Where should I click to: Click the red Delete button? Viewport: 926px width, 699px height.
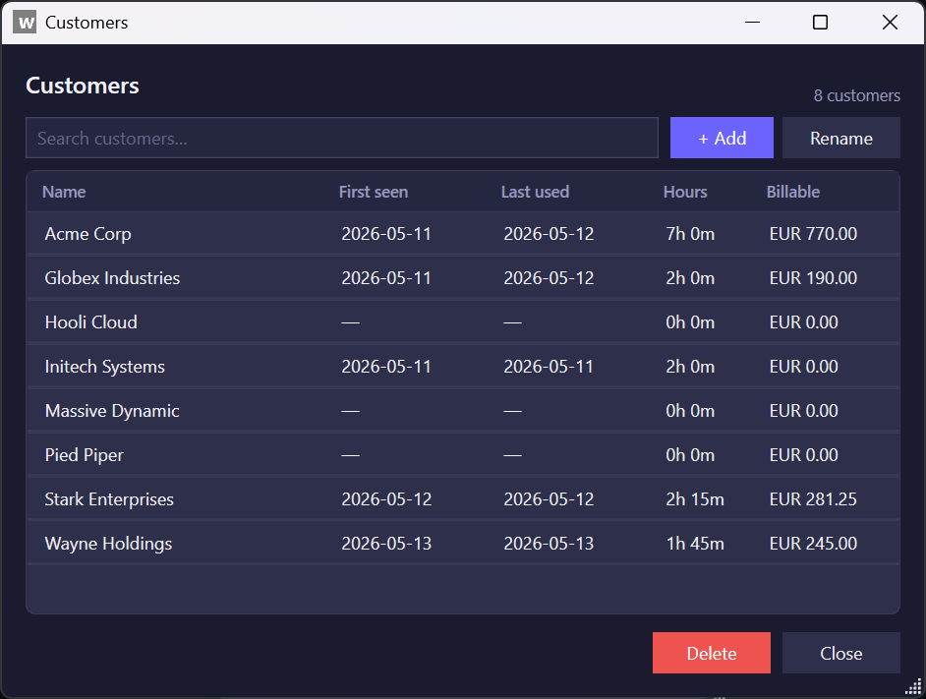[711, 653]
